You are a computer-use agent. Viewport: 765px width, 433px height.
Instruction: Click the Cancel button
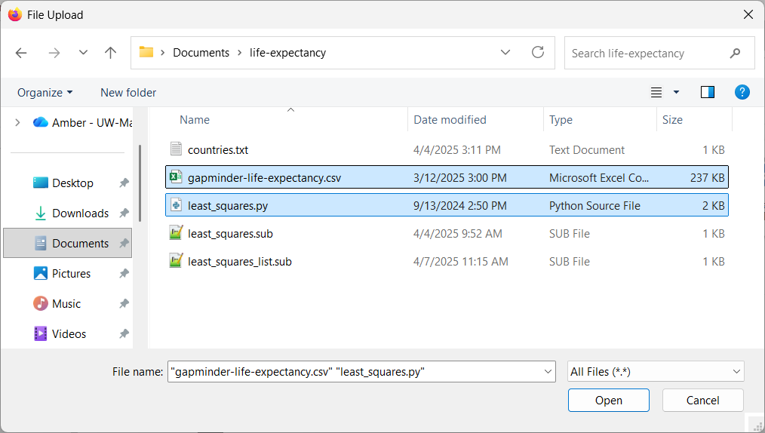point(702,401)
